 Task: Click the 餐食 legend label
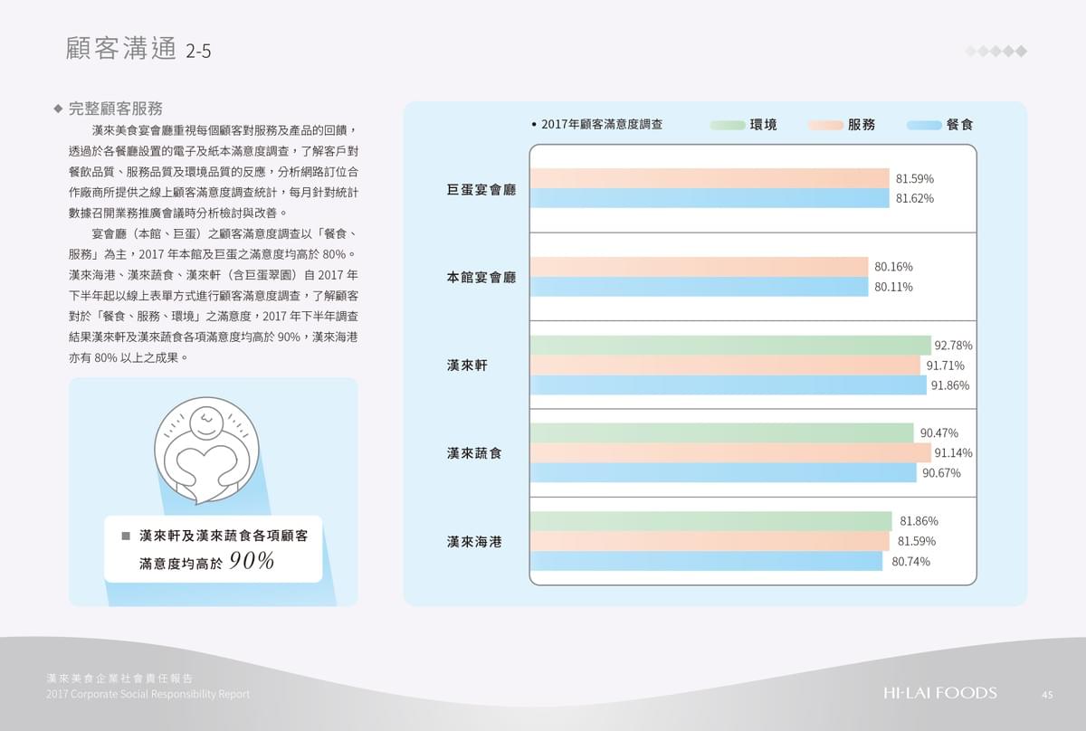tap(960, 125)
